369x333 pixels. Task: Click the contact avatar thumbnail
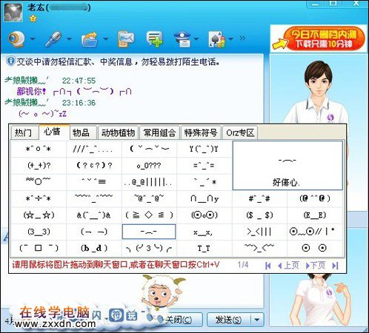point(13,12)
